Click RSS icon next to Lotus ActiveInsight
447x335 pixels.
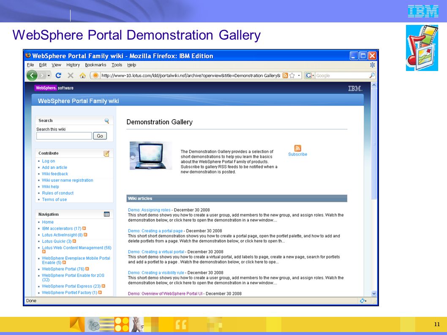pos(85,234)
